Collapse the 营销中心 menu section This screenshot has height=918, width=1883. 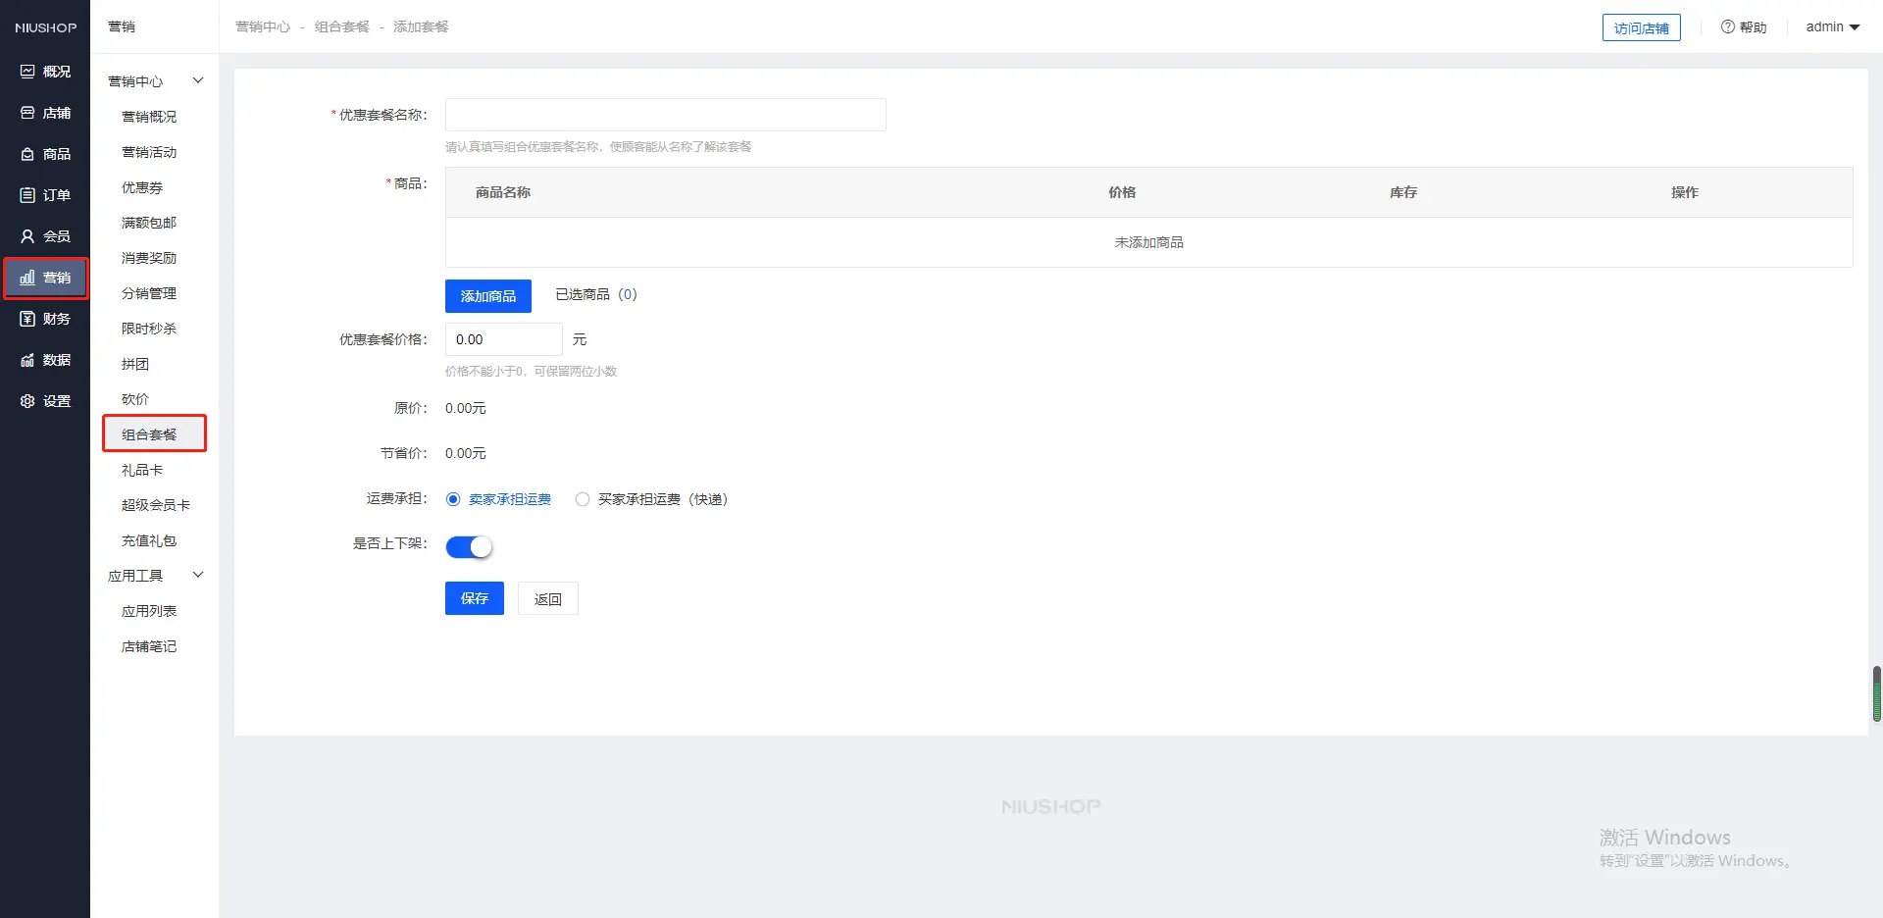[x=198, y=80]
